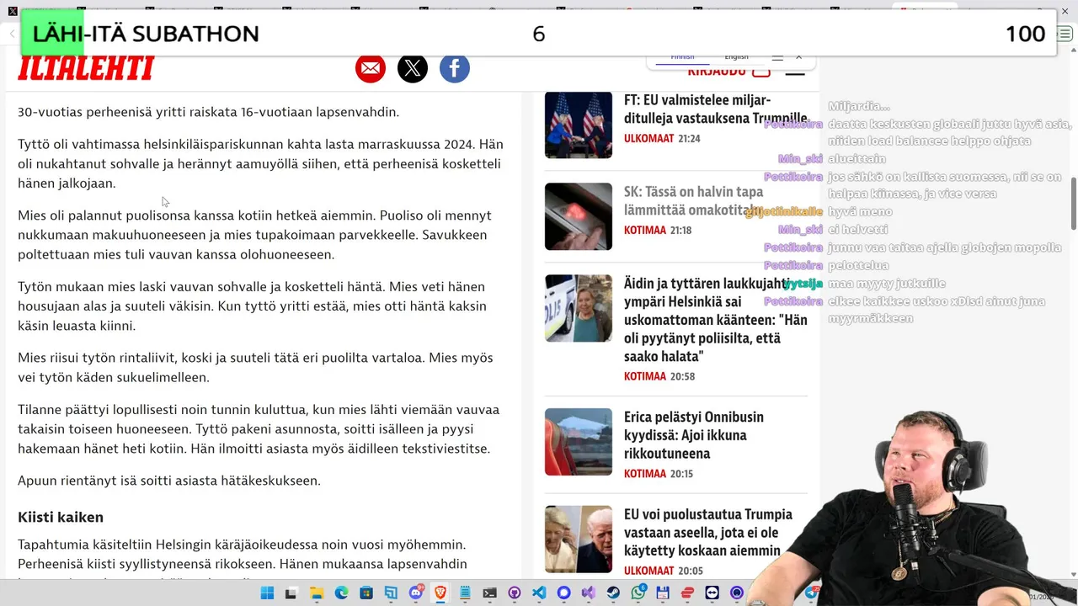
Task: Click the 'Kiisti kaiken' subheading
Action: pos(61,517)
